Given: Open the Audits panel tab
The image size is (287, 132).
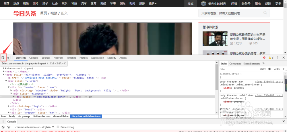Looking at the screenshot, I should (x=123, y=58).
